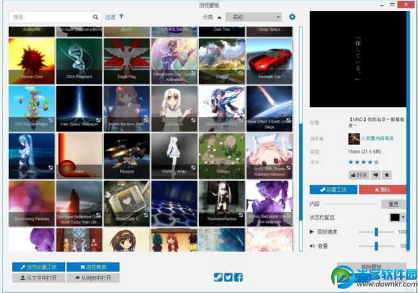Click the blue 创意工坊 button

click(x=334, y=190)
